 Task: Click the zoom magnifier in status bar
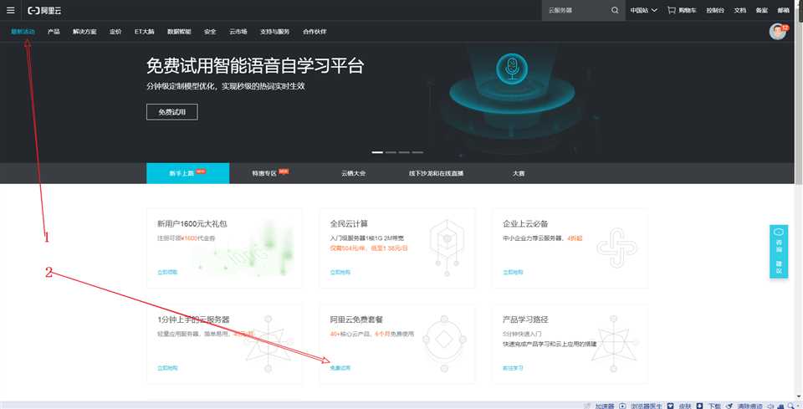point(792,406)
